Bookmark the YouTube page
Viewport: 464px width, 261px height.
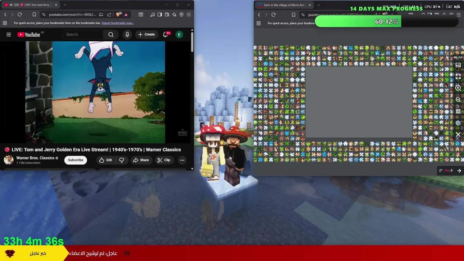(x=34, y=14)
